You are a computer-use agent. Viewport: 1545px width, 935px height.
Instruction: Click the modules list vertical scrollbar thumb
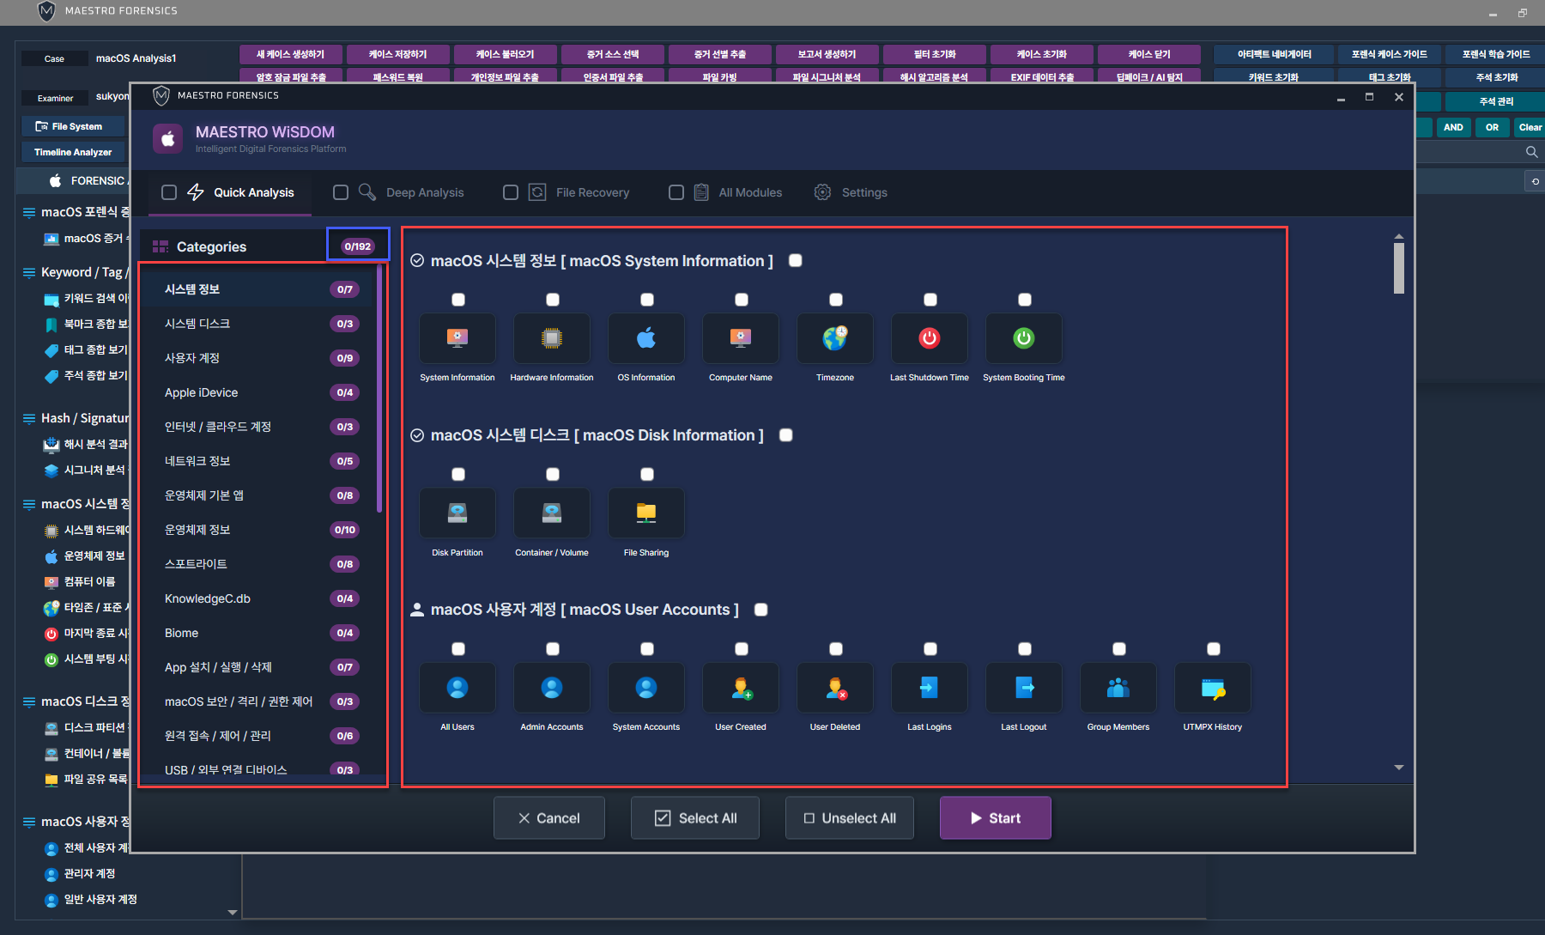tap(1399, 268)
